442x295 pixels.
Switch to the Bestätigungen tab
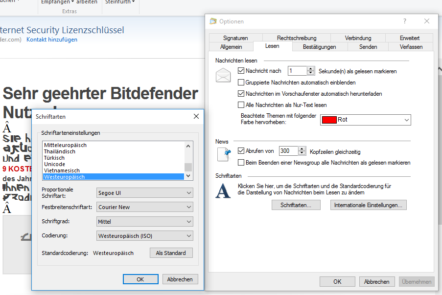(319, 47)
